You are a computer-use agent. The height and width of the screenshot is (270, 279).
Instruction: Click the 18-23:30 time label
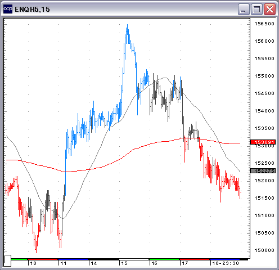click(x=226, y=263)
